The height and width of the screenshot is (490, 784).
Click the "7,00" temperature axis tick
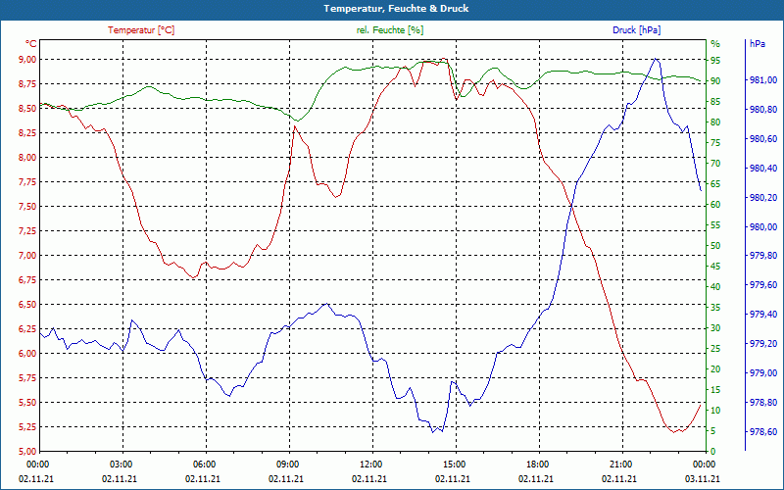pos(28,256)
